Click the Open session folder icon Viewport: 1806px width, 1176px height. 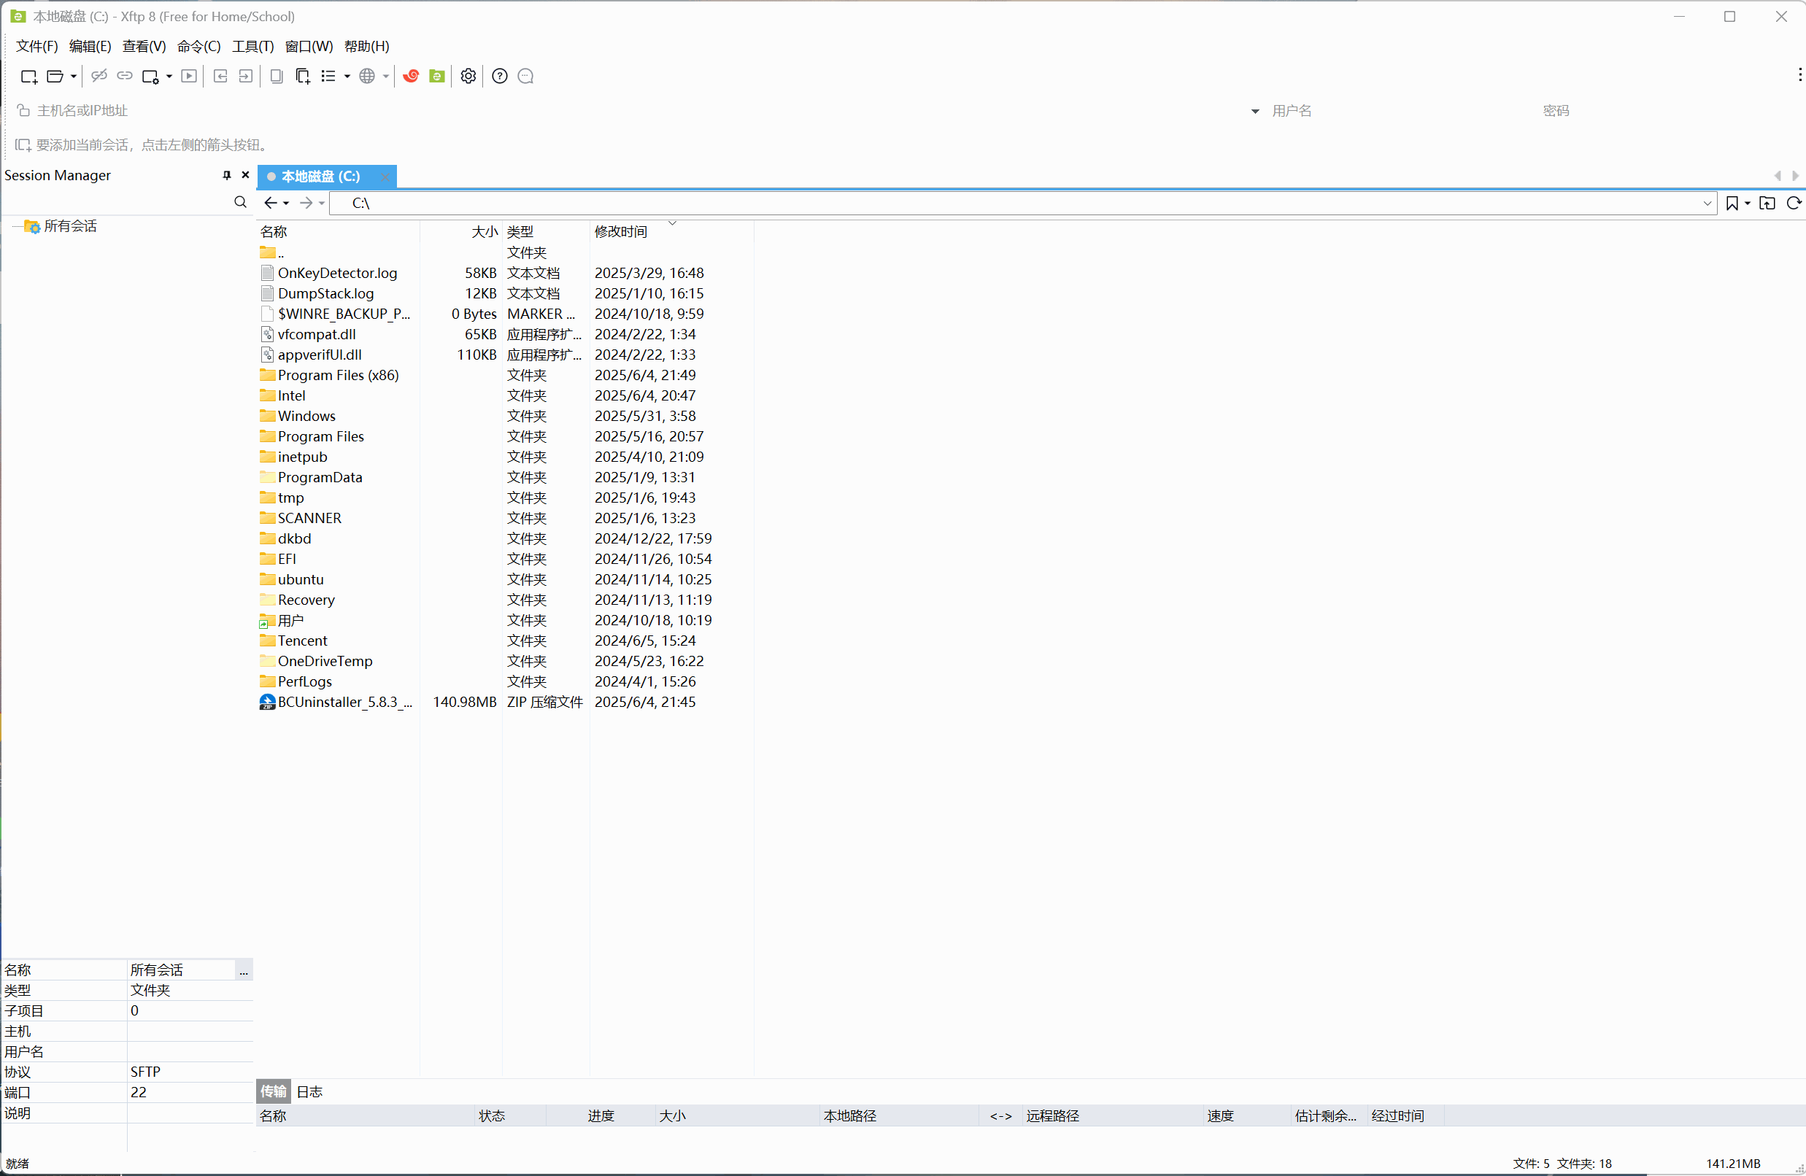pyautogui.click(x=55, y=76)
